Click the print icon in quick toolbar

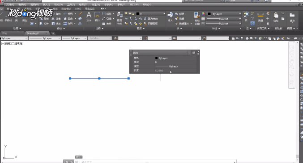(x=247, y=38)
